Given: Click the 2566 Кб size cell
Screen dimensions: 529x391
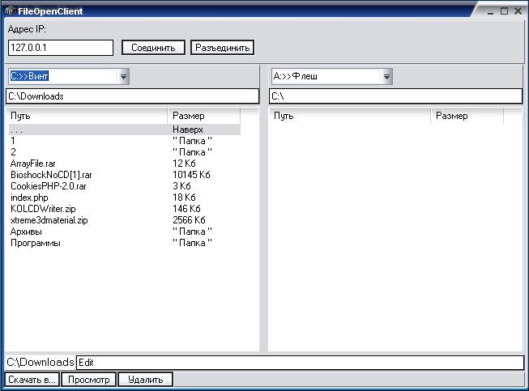Looking at the screenshot, I should 189,220.
